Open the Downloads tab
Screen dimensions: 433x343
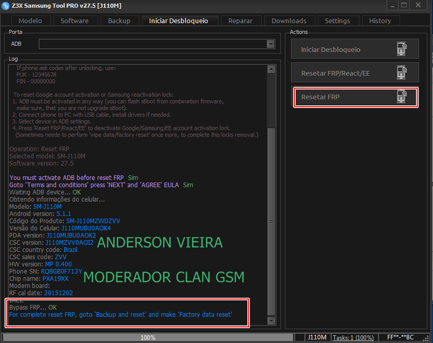[x=289, y=21]
